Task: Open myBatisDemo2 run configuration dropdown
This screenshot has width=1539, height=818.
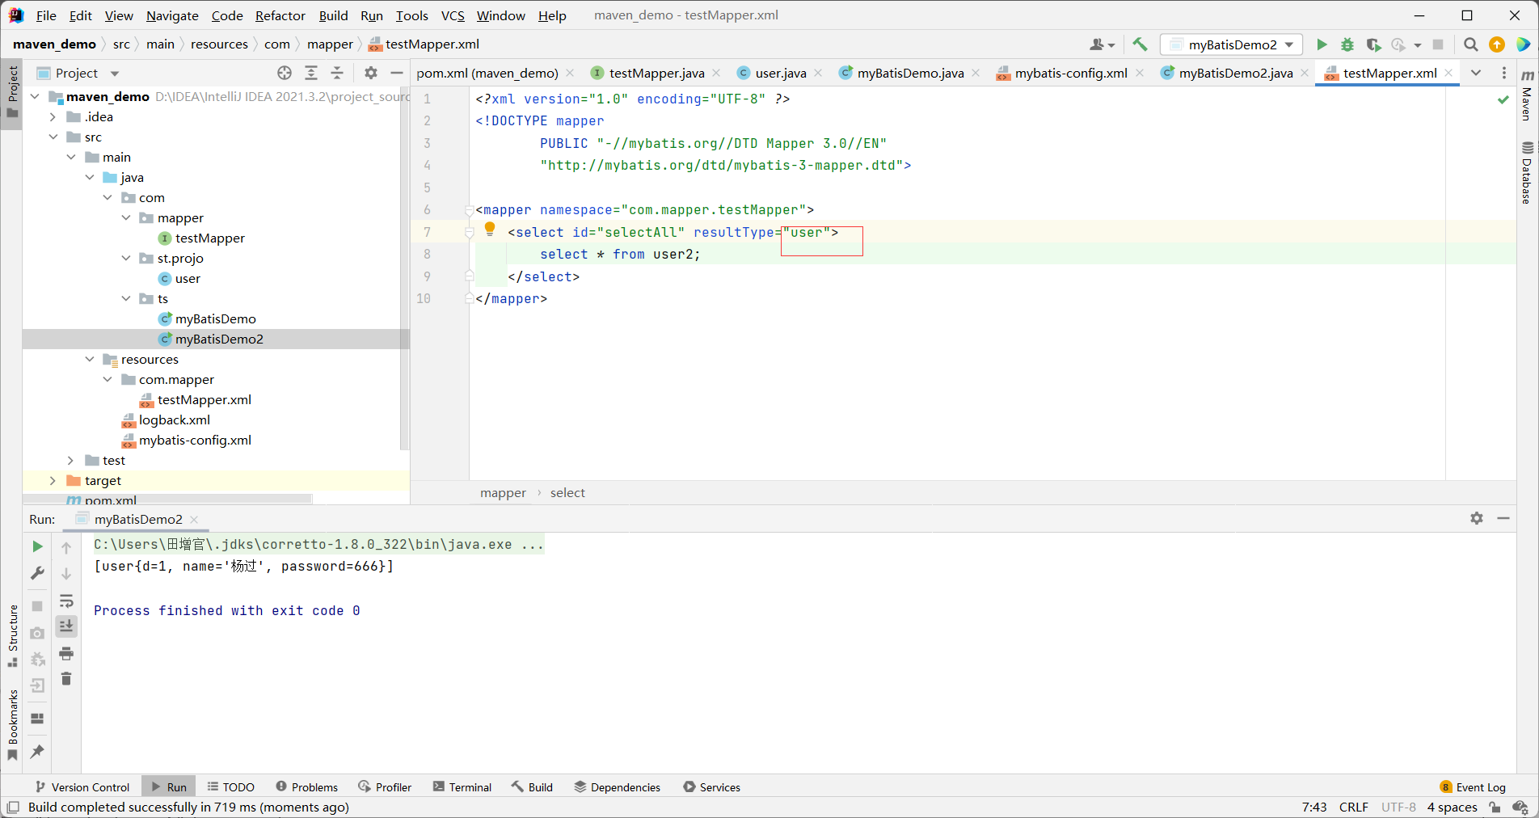Action: 1231,44
